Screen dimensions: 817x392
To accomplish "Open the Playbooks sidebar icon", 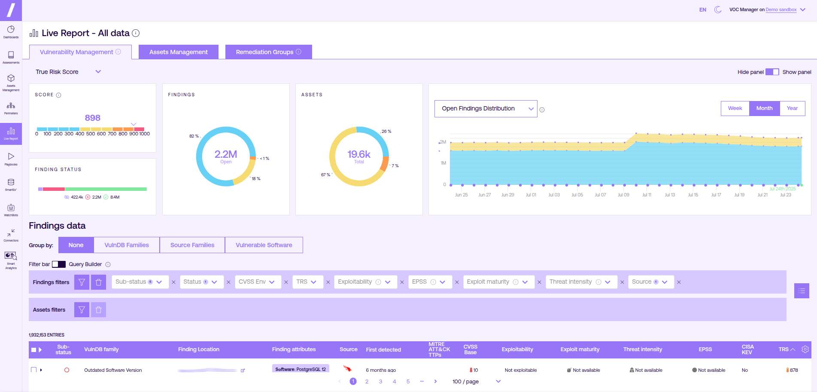I will [x=11, y=159].
